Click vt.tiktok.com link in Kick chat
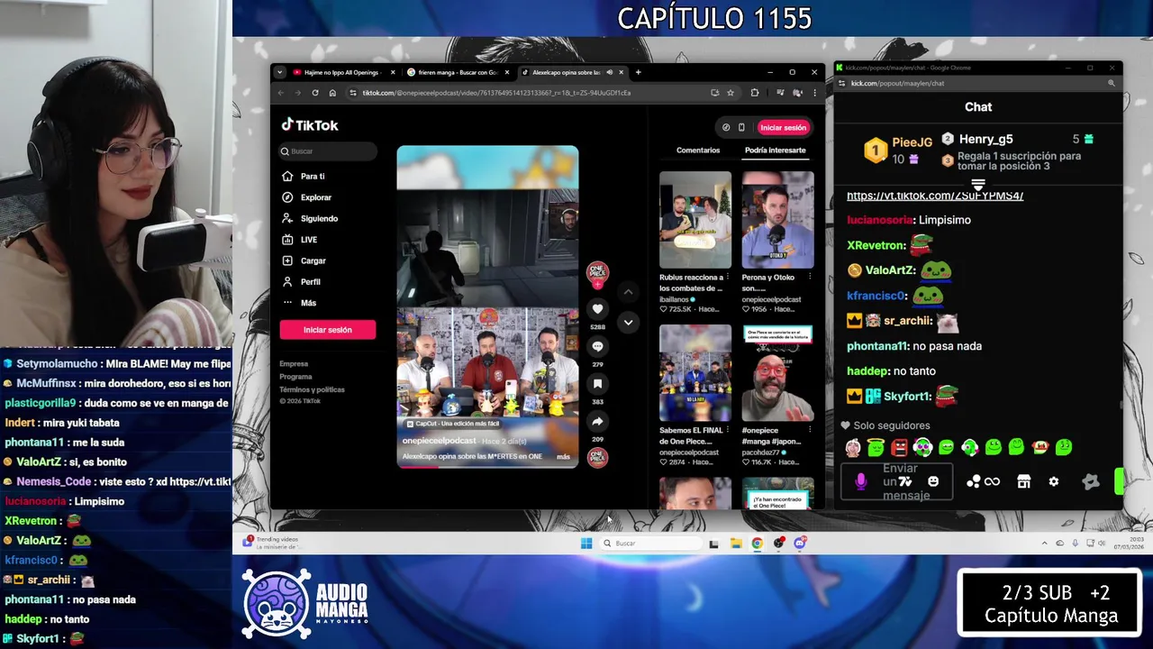1153x649 pixels. coord(935,196)
